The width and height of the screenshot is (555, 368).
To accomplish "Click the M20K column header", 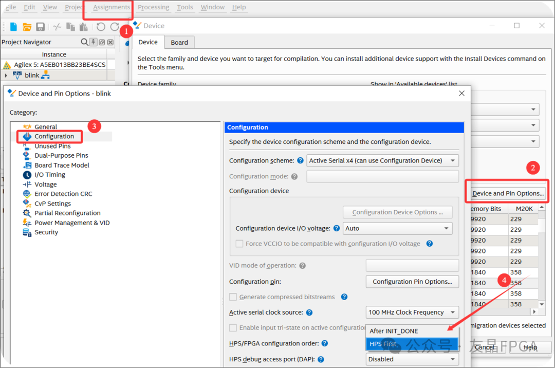I will click(x=524, y=209).
